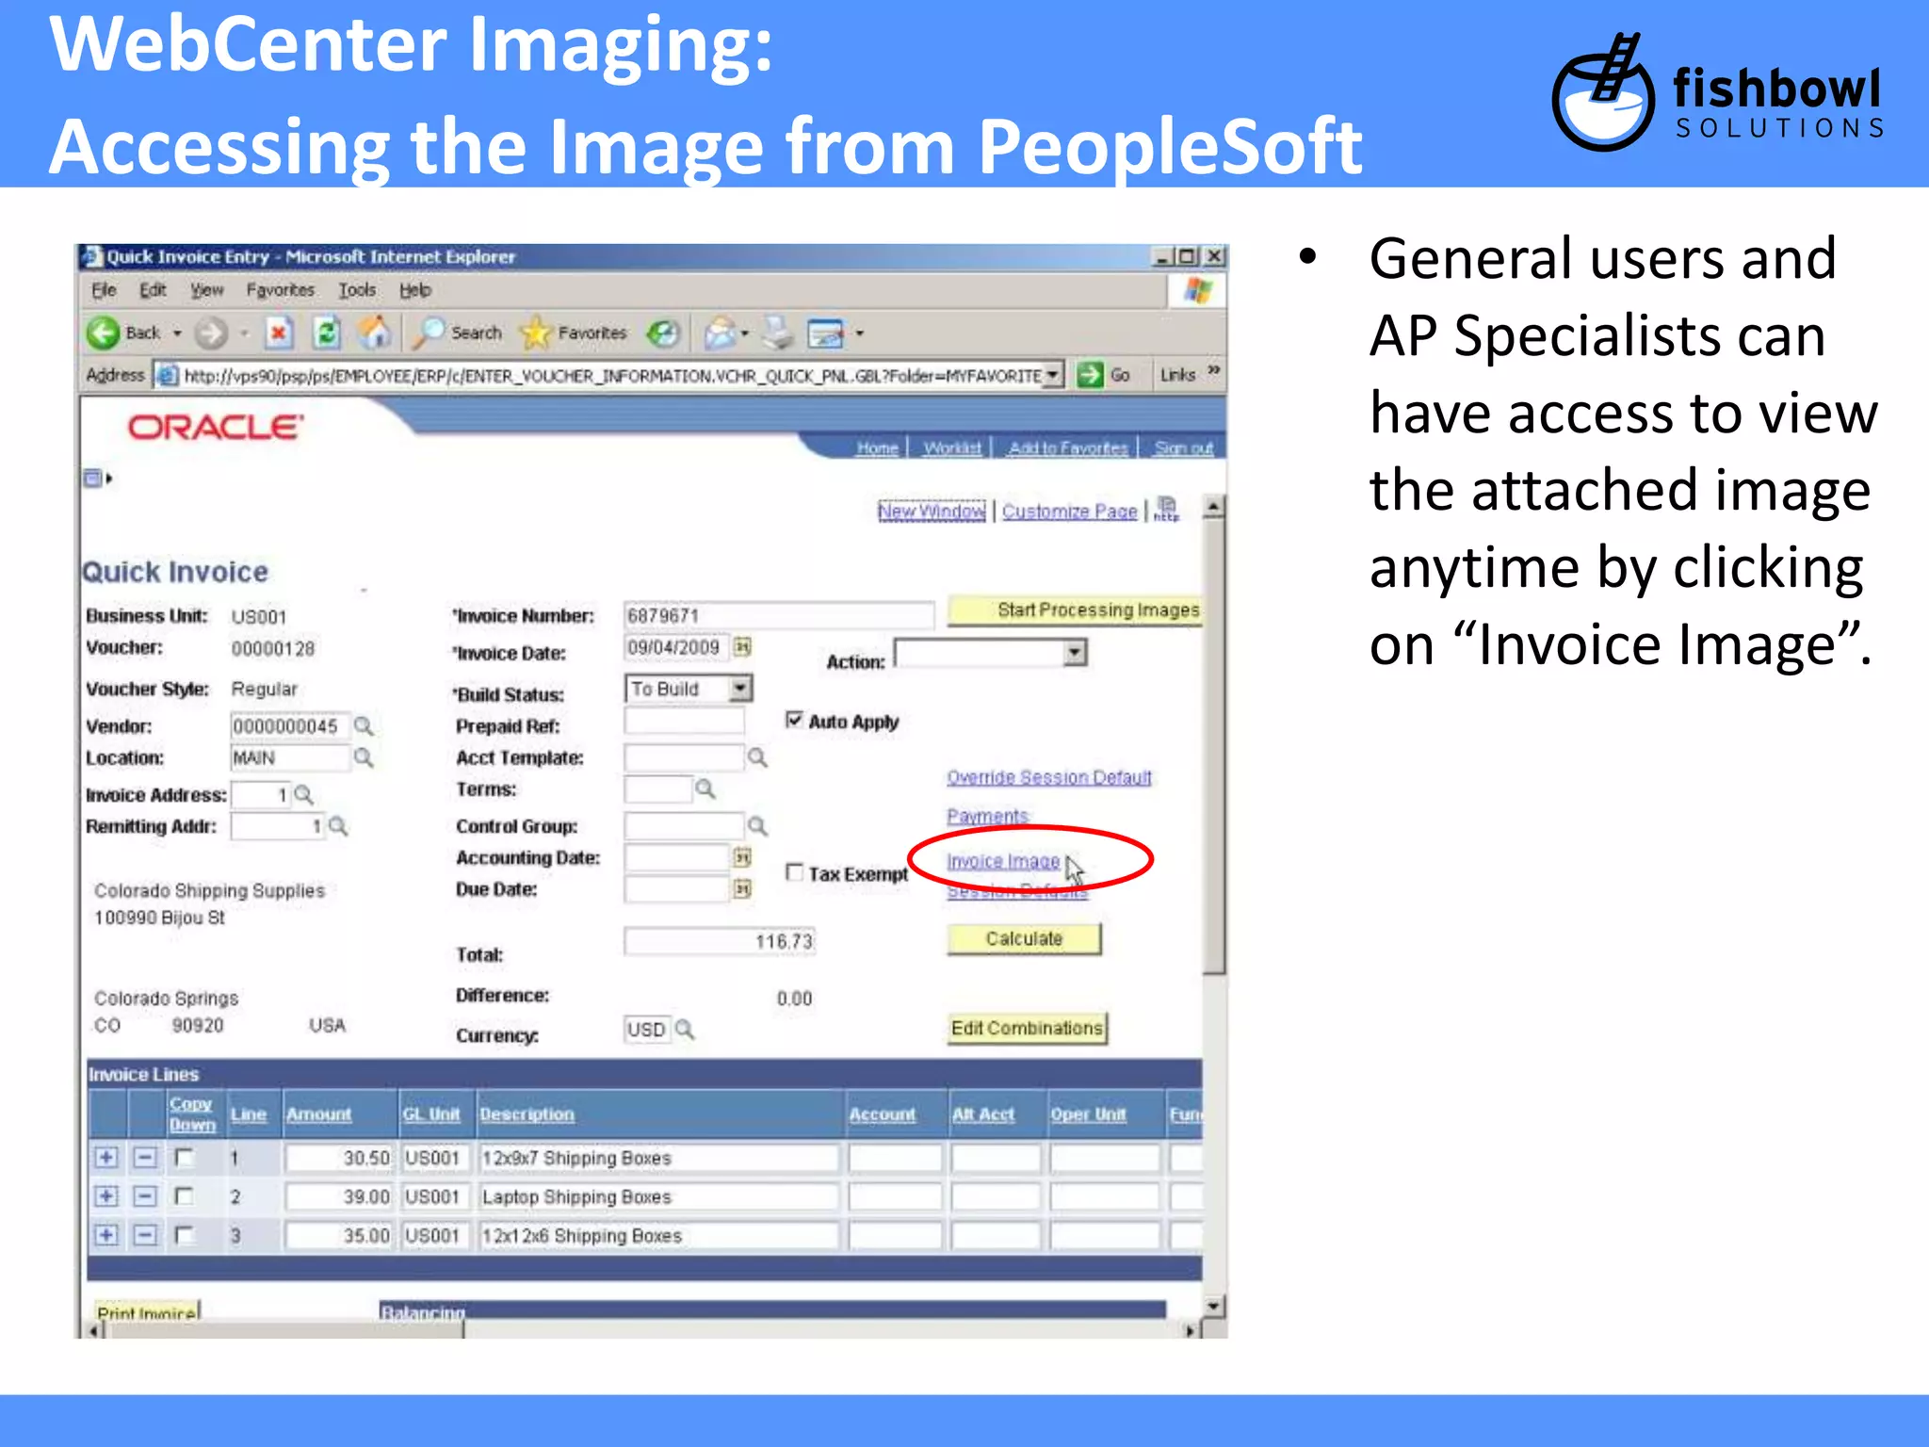Image resolution: width=1929 pixels, height=1447 pixels.
Task: Click the Edit page icon in IE toolbar
Action: coord(826,333)
